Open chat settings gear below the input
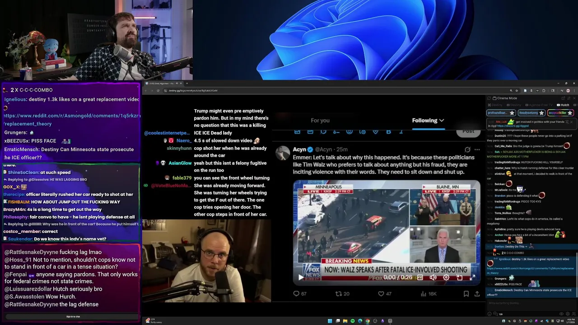 point(568,314)
